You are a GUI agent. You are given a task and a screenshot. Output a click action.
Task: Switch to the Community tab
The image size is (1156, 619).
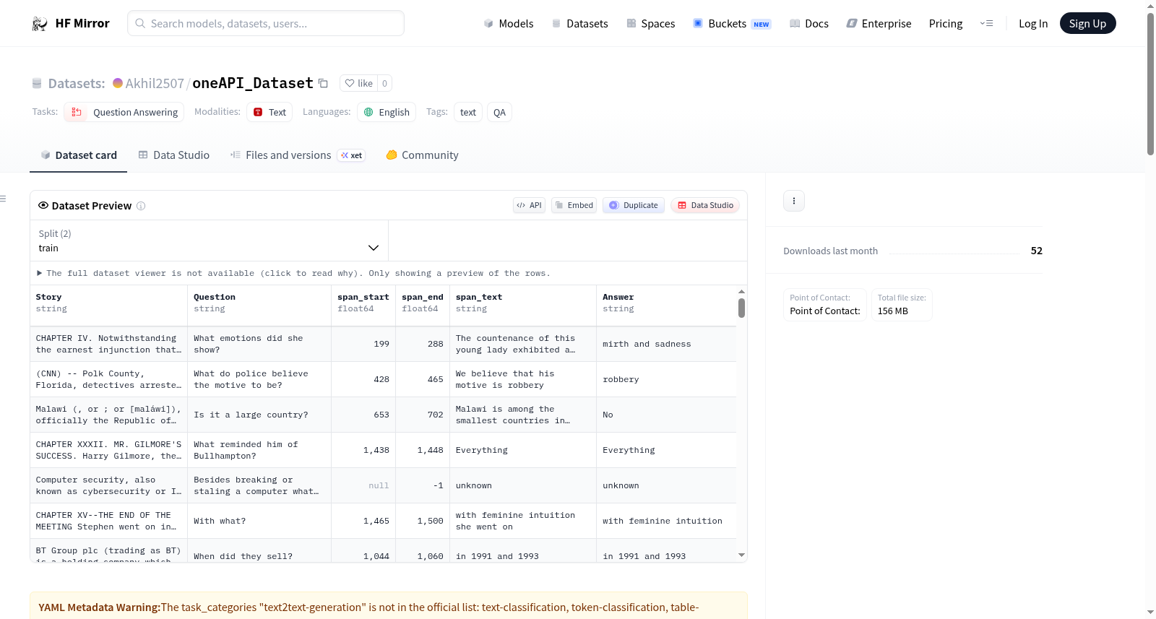click(x=423, y=155)
